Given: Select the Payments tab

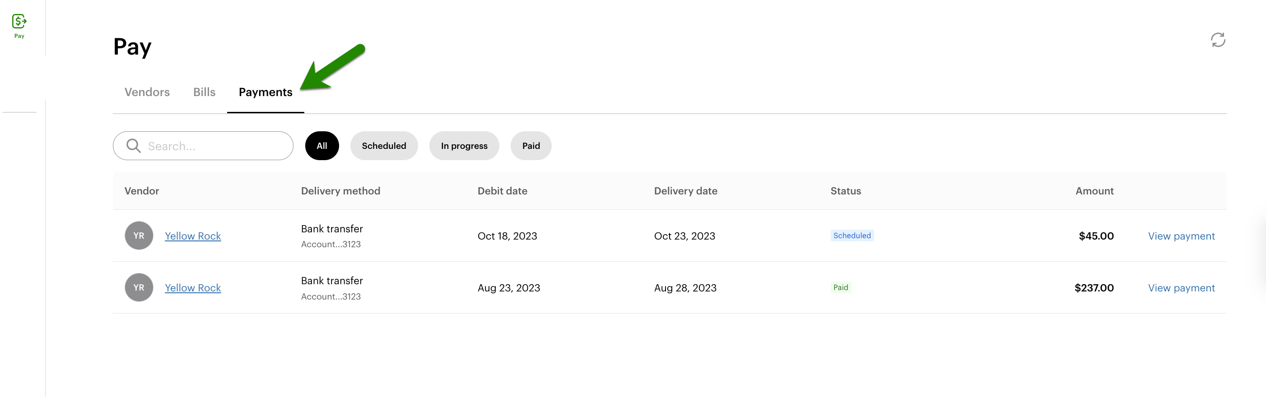Looking at the screenshot, I should [265, 92].
